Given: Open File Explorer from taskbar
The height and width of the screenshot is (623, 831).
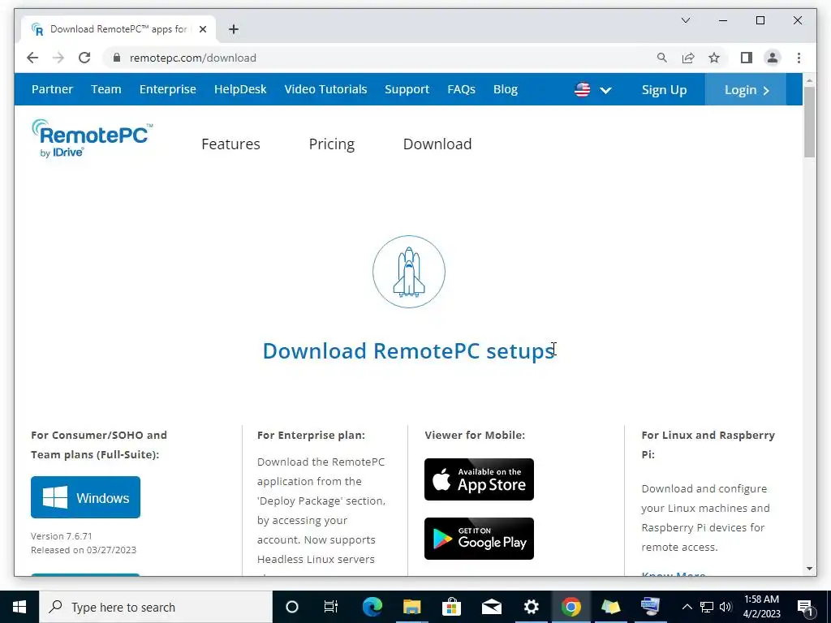Looking at the screenshot, I should click(x=411, y=607).
